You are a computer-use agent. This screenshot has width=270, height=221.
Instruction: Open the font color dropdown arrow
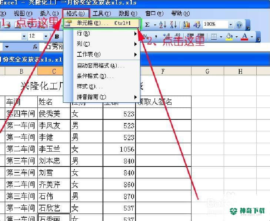click(x=252, y=37)
